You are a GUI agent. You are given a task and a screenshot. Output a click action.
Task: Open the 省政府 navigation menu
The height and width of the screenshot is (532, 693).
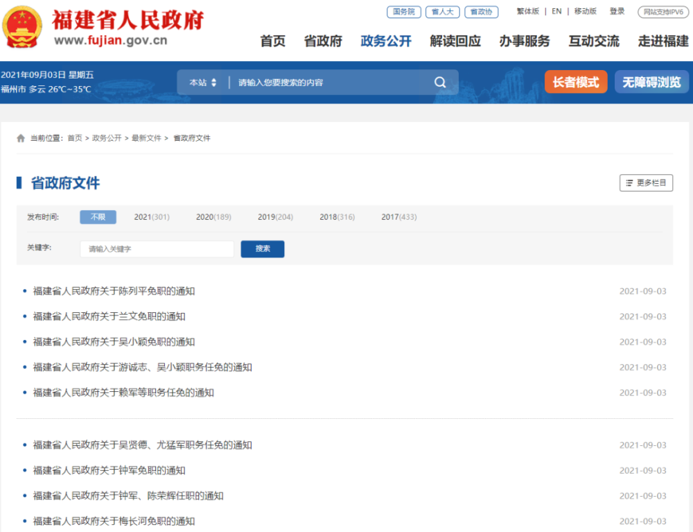[x=323, y=41]
